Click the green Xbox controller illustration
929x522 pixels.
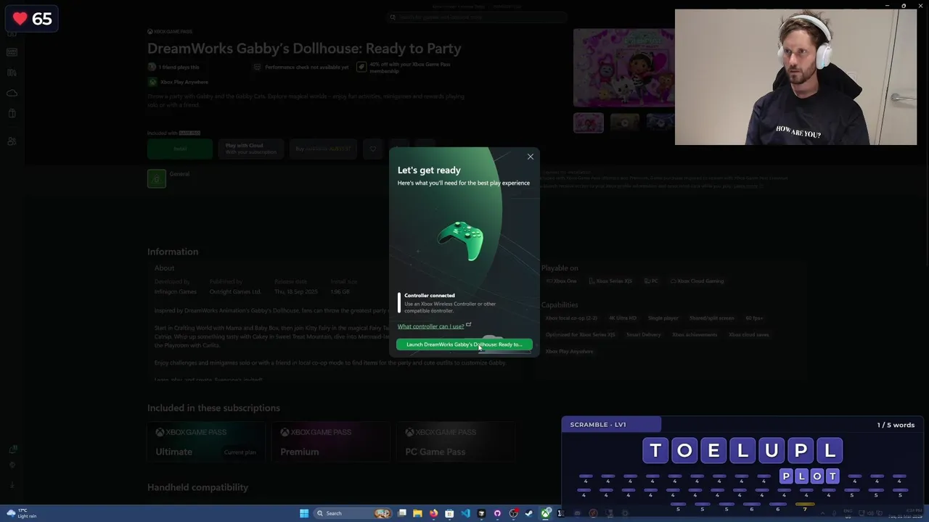pyautogui.click(x=462, y=240)
